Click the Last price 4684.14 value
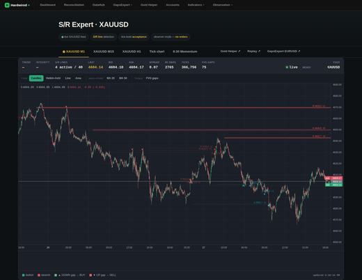Image resolution: width=362 pixels, height=280 pixels. pos(95,68)
